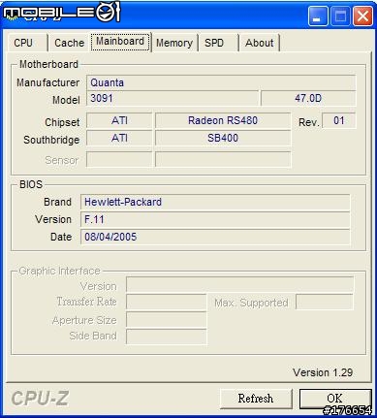Click the BIOS version F.11

(215, 219)
